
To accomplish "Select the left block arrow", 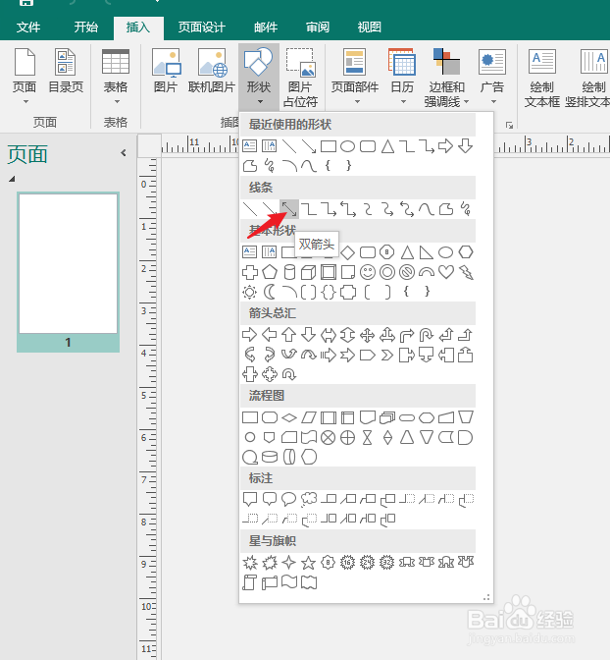I will pyautogui.click(x=270, y=335).
